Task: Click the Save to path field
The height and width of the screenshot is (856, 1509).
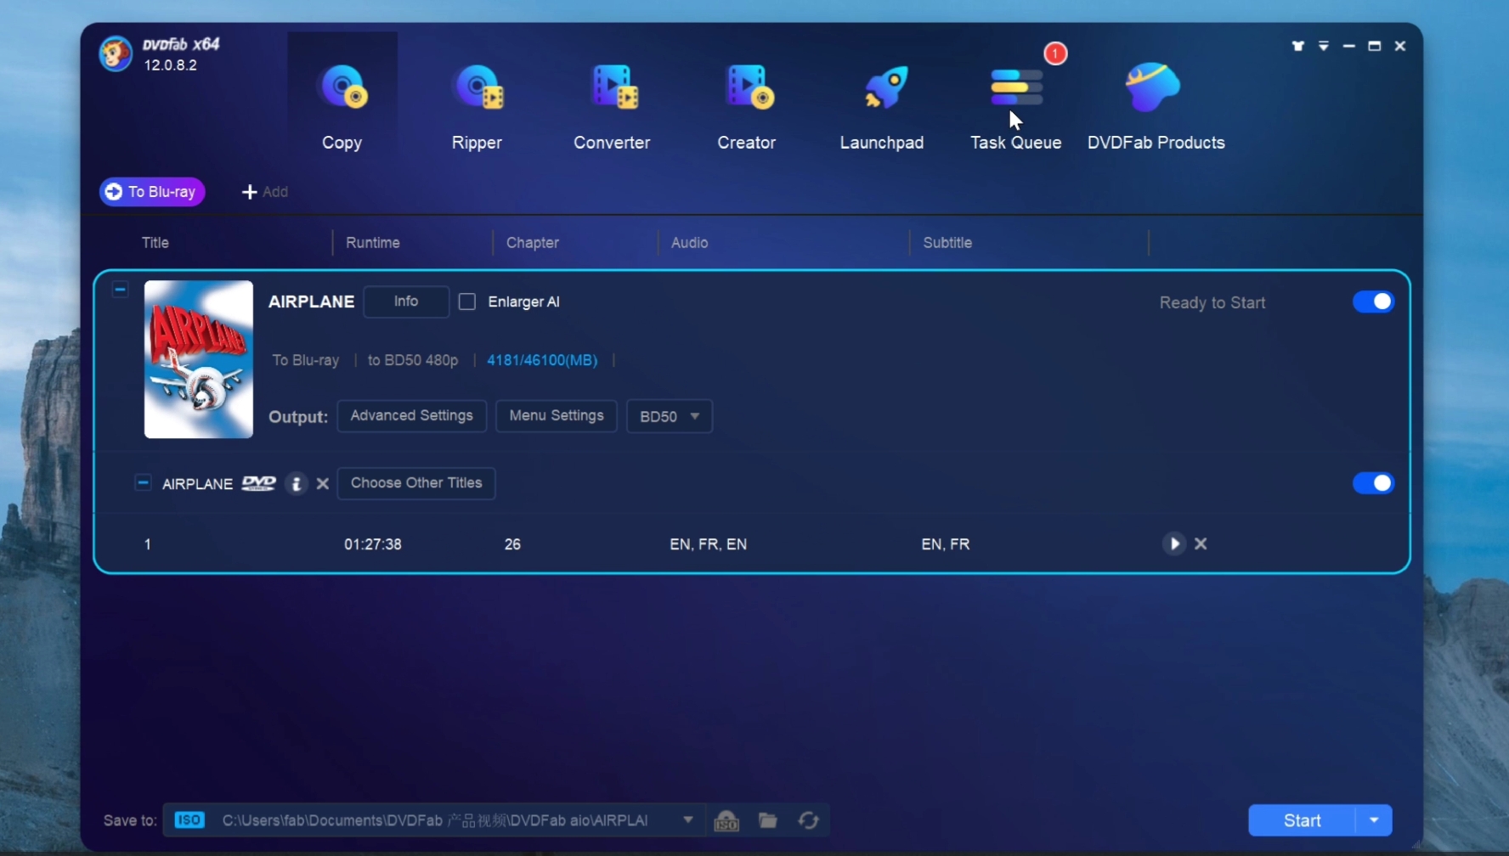Action: (x=442, y=820)
